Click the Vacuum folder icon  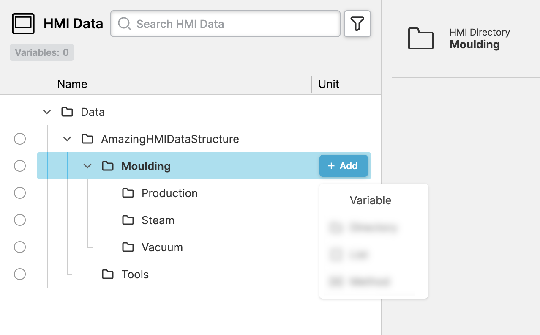tap(128, 247)
